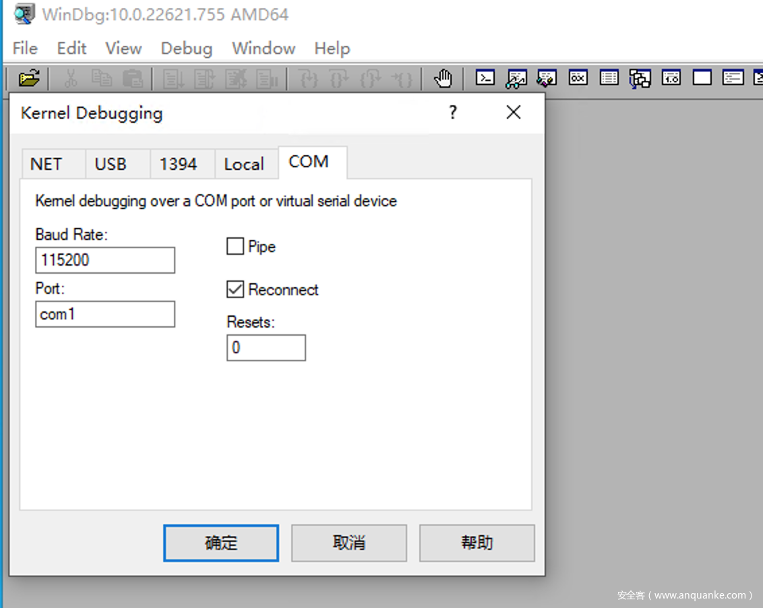Image resolution: width=763 pixels, height=608 pixels.
Task: Click the Restart debugging toolbar icon
Action: point(204,78)
